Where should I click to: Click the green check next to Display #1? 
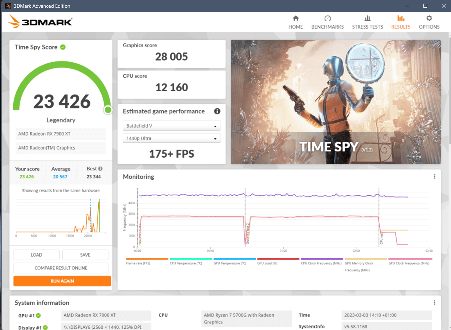45,328
